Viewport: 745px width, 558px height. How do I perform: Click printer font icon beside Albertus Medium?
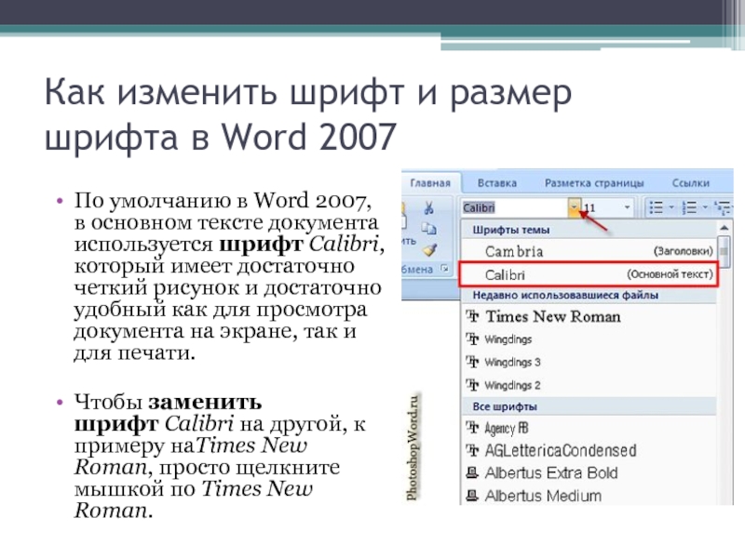pos(472,496)
